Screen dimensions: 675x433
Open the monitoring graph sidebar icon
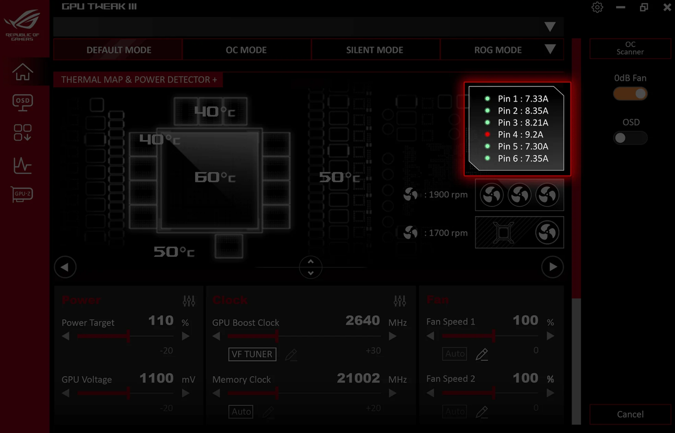(22, 165)
